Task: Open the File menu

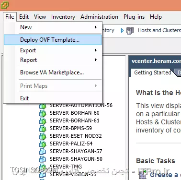Action: 10,17
